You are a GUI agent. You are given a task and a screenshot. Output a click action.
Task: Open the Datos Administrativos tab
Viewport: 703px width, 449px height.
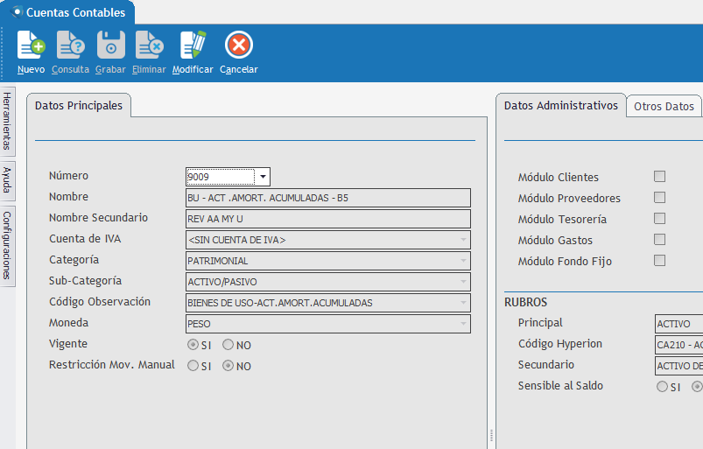(x=561, y=106)
